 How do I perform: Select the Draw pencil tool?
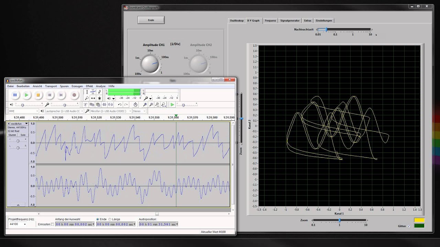[x=99, y=92]
